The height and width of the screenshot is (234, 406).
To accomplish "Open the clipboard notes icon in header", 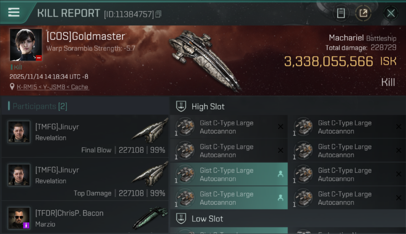I will [x=341, y=13].
